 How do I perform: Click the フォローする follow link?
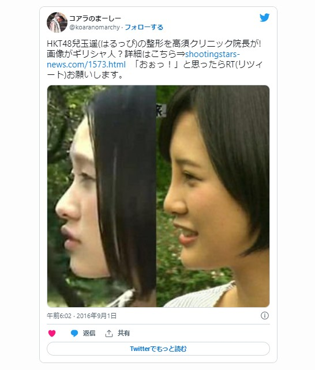(x=144, y=27)
